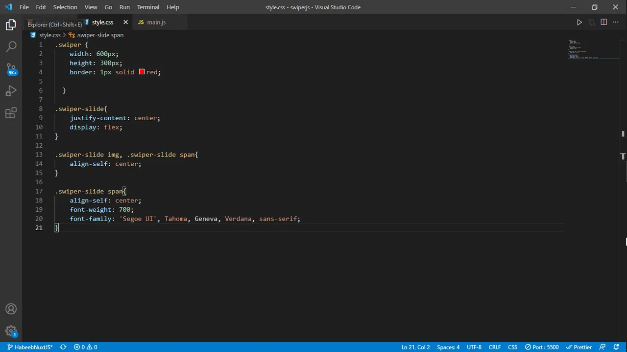Restore down the VS Code window

tap(594, 7)
